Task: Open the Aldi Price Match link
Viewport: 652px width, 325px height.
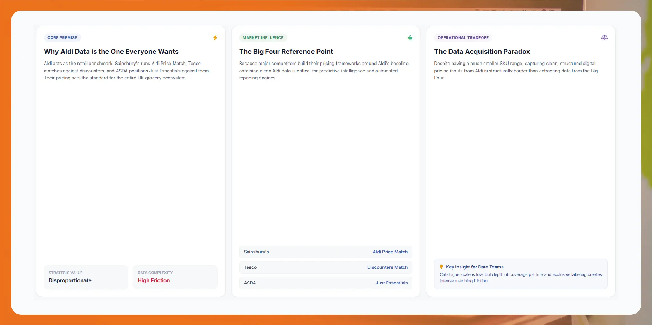Action: point(390,252)
